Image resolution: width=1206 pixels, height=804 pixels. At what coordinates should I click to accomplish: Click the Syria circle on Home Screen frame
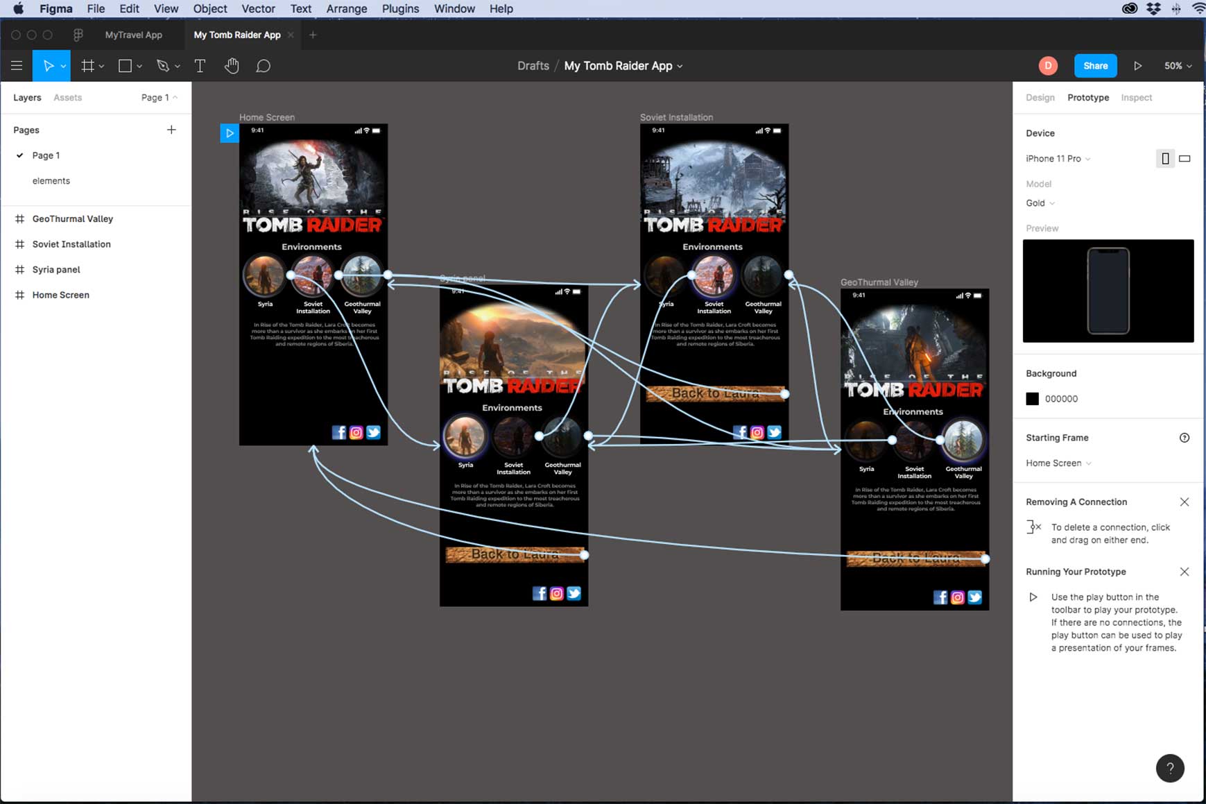click(x=265, y=275)
